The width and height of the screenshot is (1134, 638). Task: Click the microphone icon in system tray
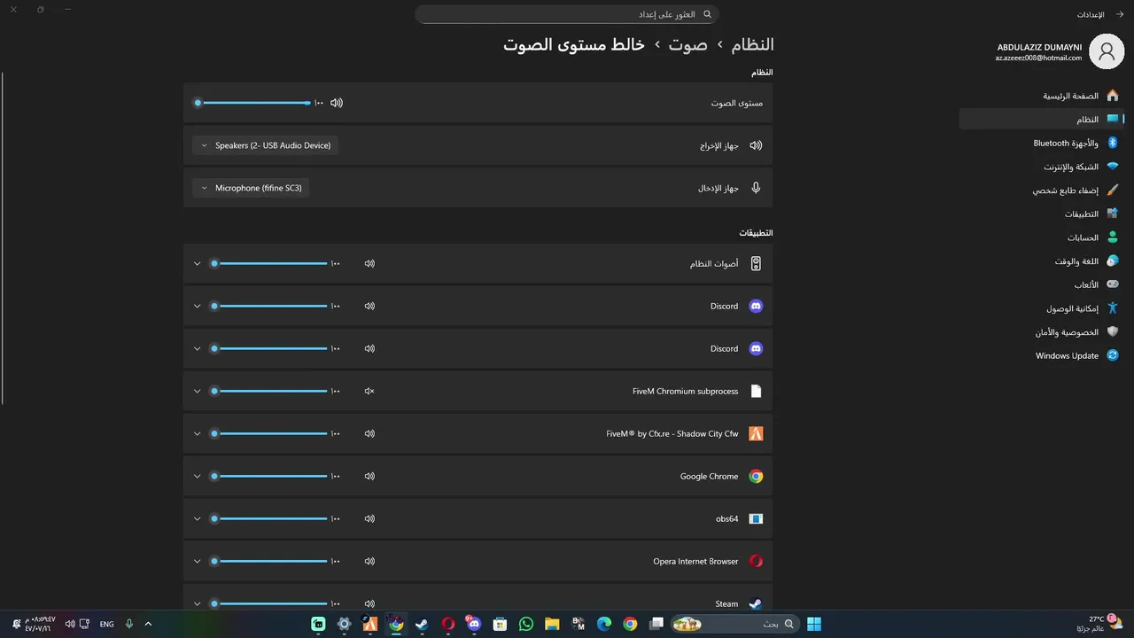[x=129, y=624]
